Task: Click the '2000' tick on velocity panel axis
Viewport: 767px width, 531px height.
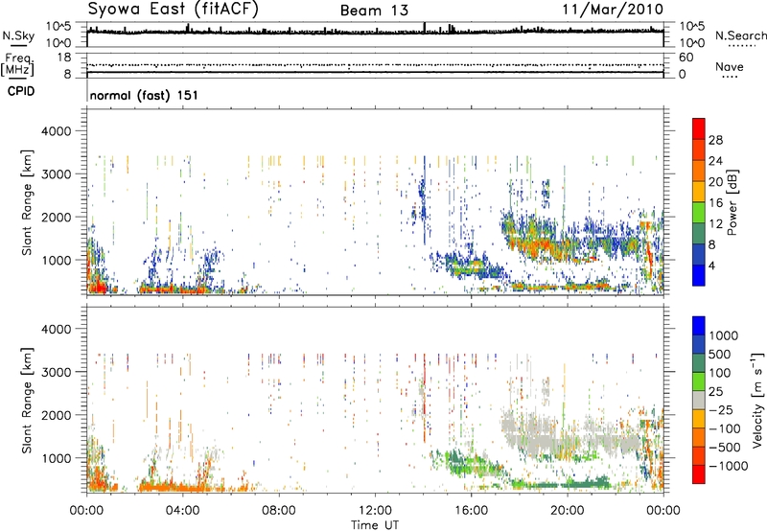Action: 56,415
